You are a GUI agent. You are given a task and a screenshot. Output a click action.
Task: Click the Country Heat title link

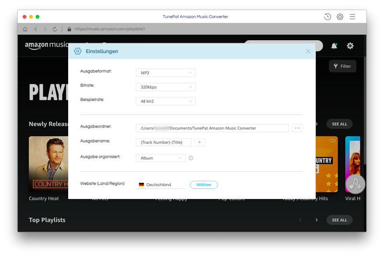pos(44,199)
